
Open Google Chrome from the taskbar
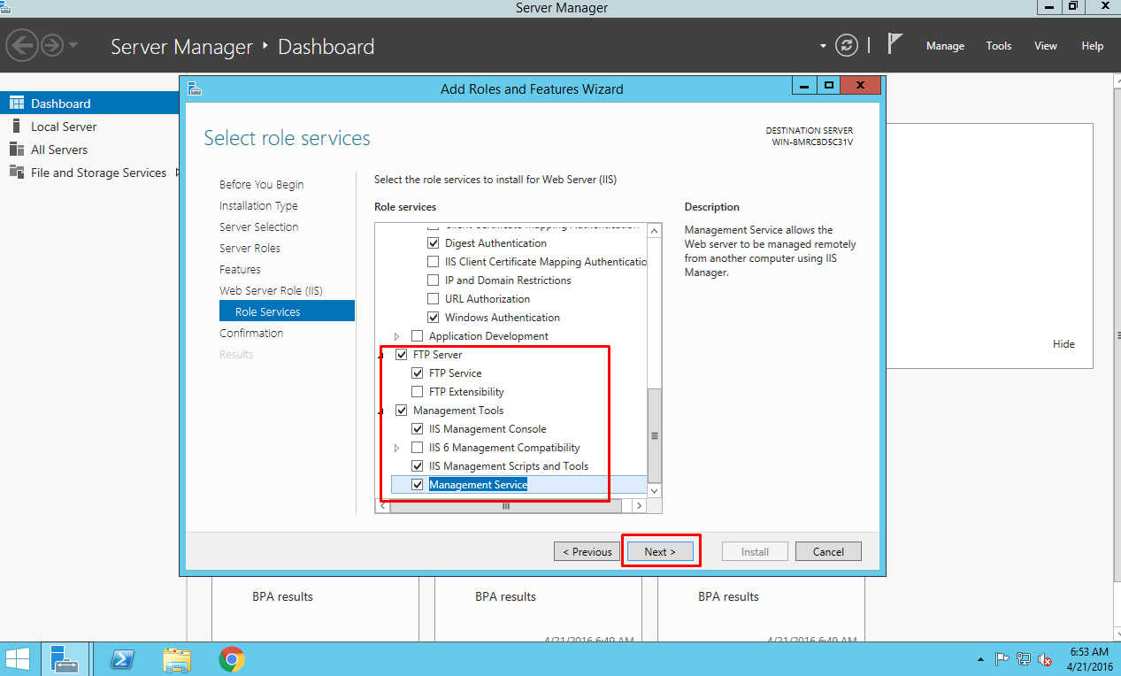(x=232, y=659)
